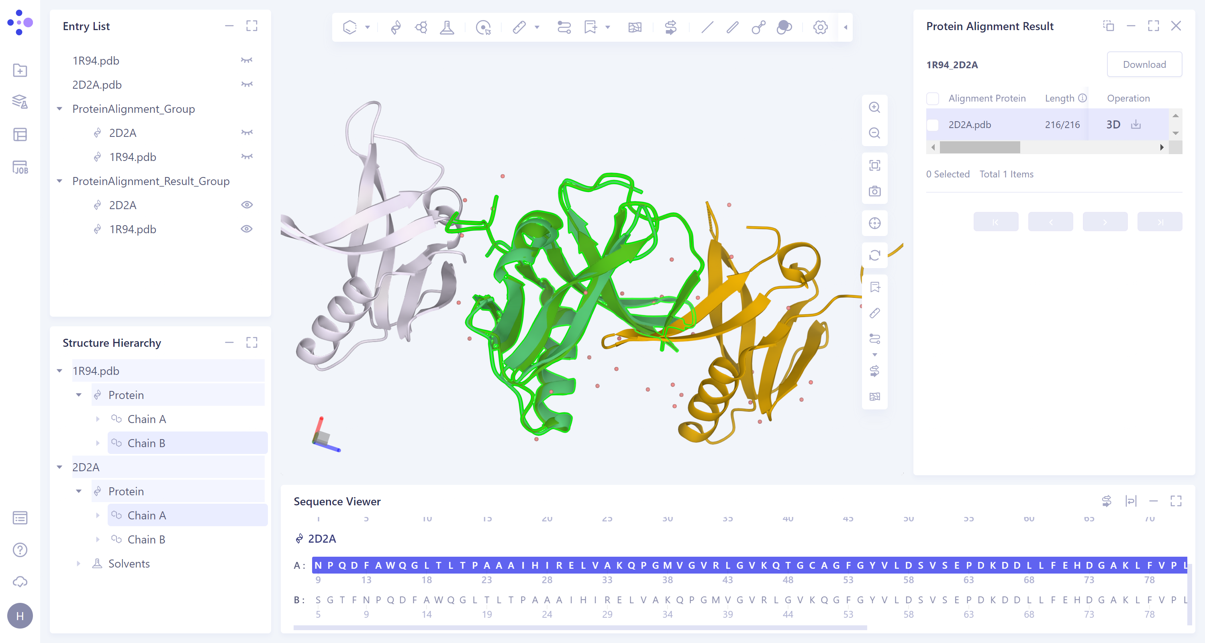The width and height of the screenshot is (1205, 643).
Task: Take a screenshot with camera icon
Action: [x=874, y=191]
